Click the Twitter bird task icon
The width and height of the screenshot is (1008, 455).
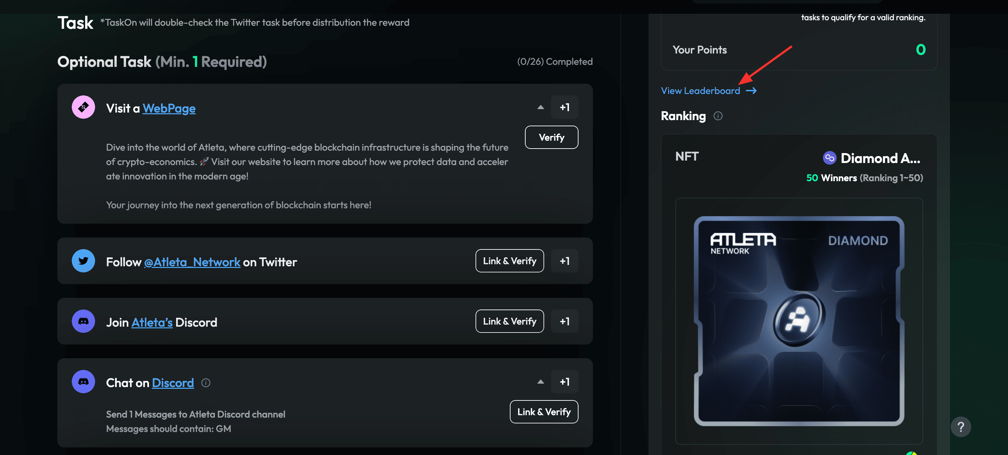click(x=83, y=261)
